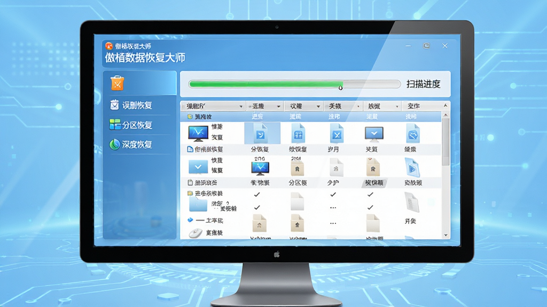This screenshot has width=547, height=307.
Task: Click the upper ellipsis in fourth column
Action: tap(333, 208)
